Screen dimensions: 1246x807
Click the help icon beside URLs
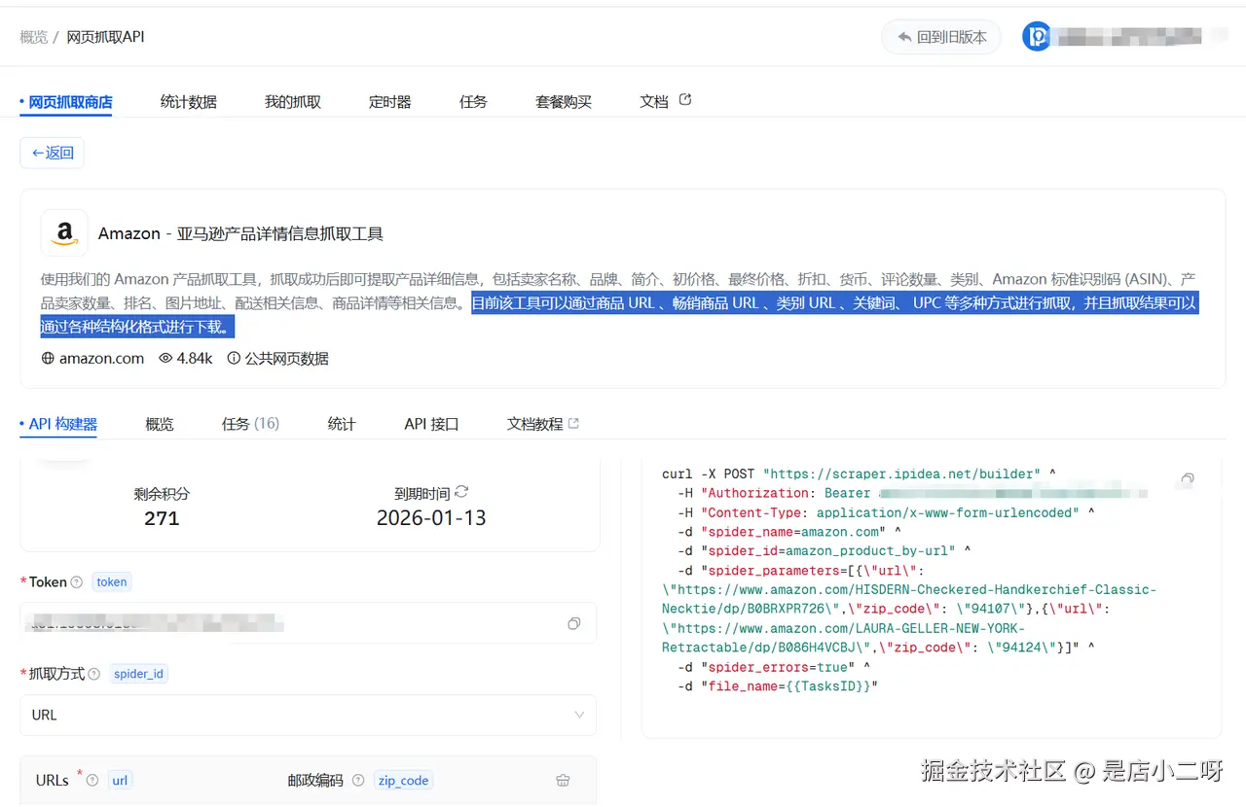(92, 780)
